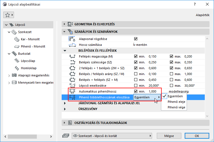The image size is (214, 142).
Task: Click the Mennyezeti terv megjelenítés icon
Action: point(14,83)
